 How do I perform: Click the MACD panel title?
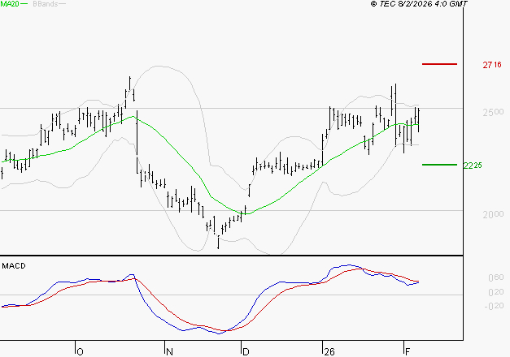tap(14, 266)
